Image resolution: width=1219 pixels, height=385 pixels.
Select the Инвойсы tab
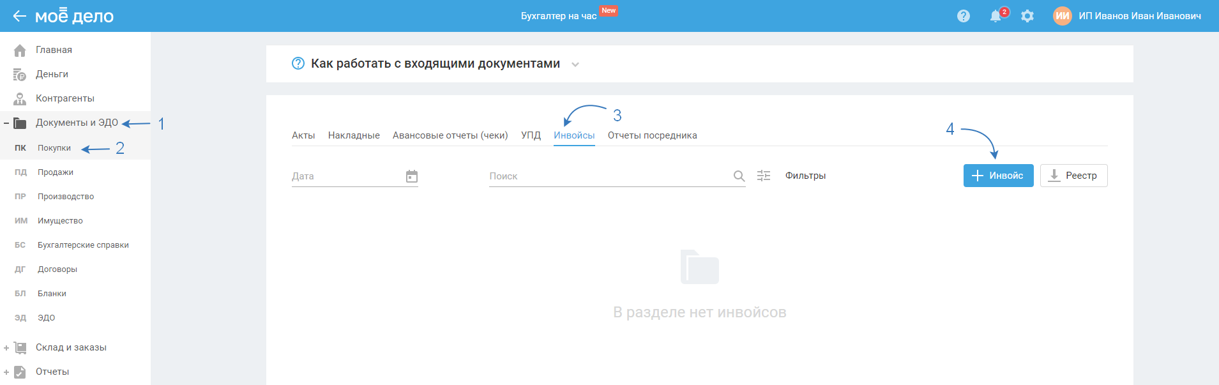(x=574, y=135)
